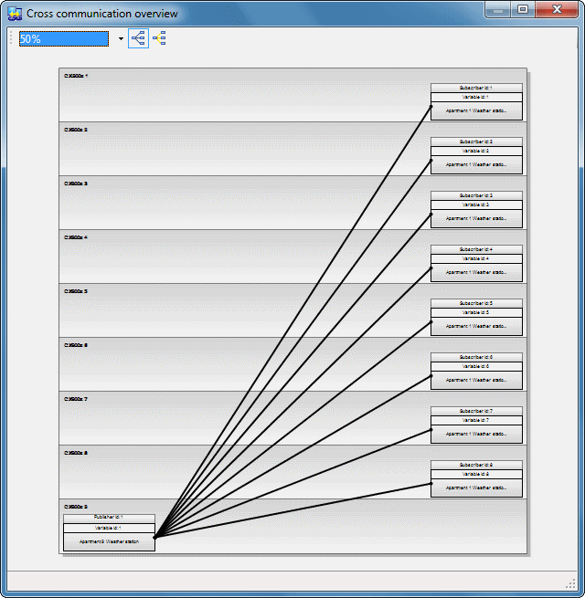
Task: Click the Subscriber Id:7 header
Action: [x=476, y=411]
